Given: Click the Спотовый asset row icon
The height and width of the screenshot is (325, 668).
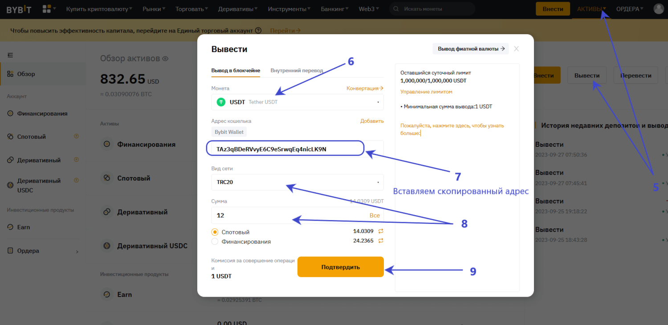Looking at the screenshot, I should [106, 178].
